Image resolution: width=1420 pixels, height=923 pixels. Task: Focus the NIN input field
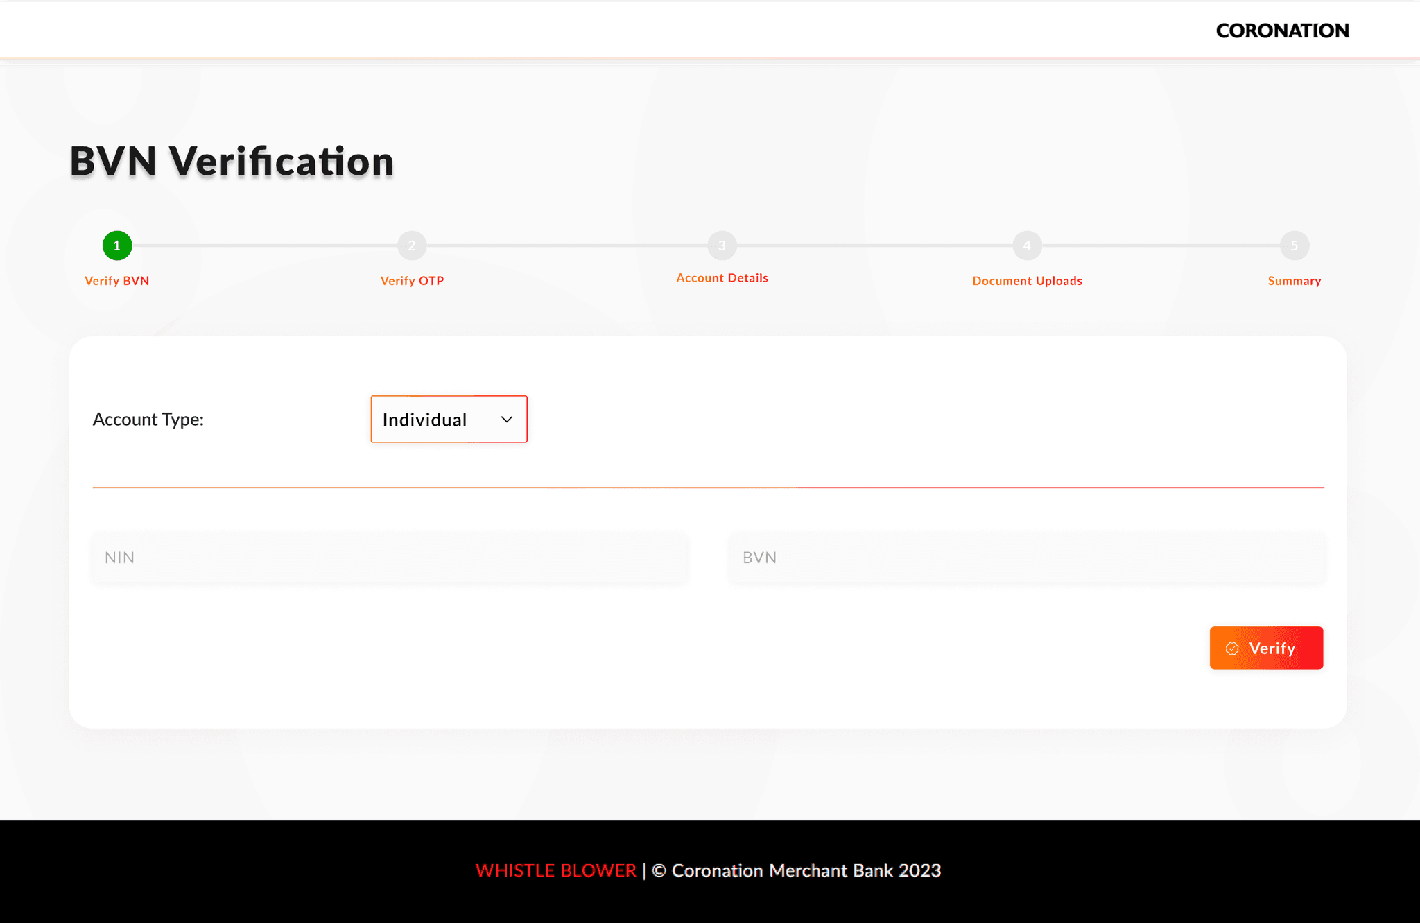390,558
